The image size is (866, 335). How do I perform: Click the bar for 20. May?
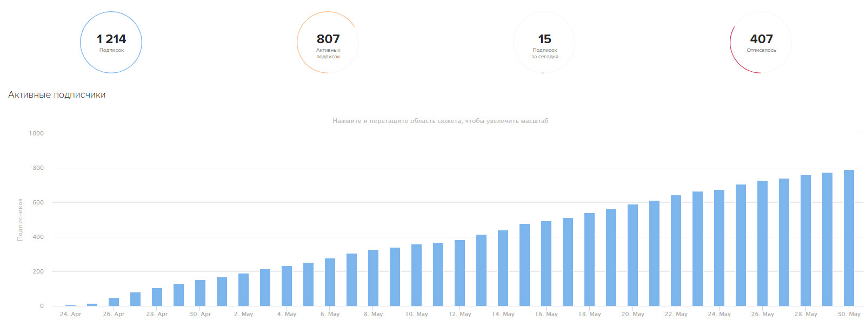pyautogui.click(x=632, y=255)
